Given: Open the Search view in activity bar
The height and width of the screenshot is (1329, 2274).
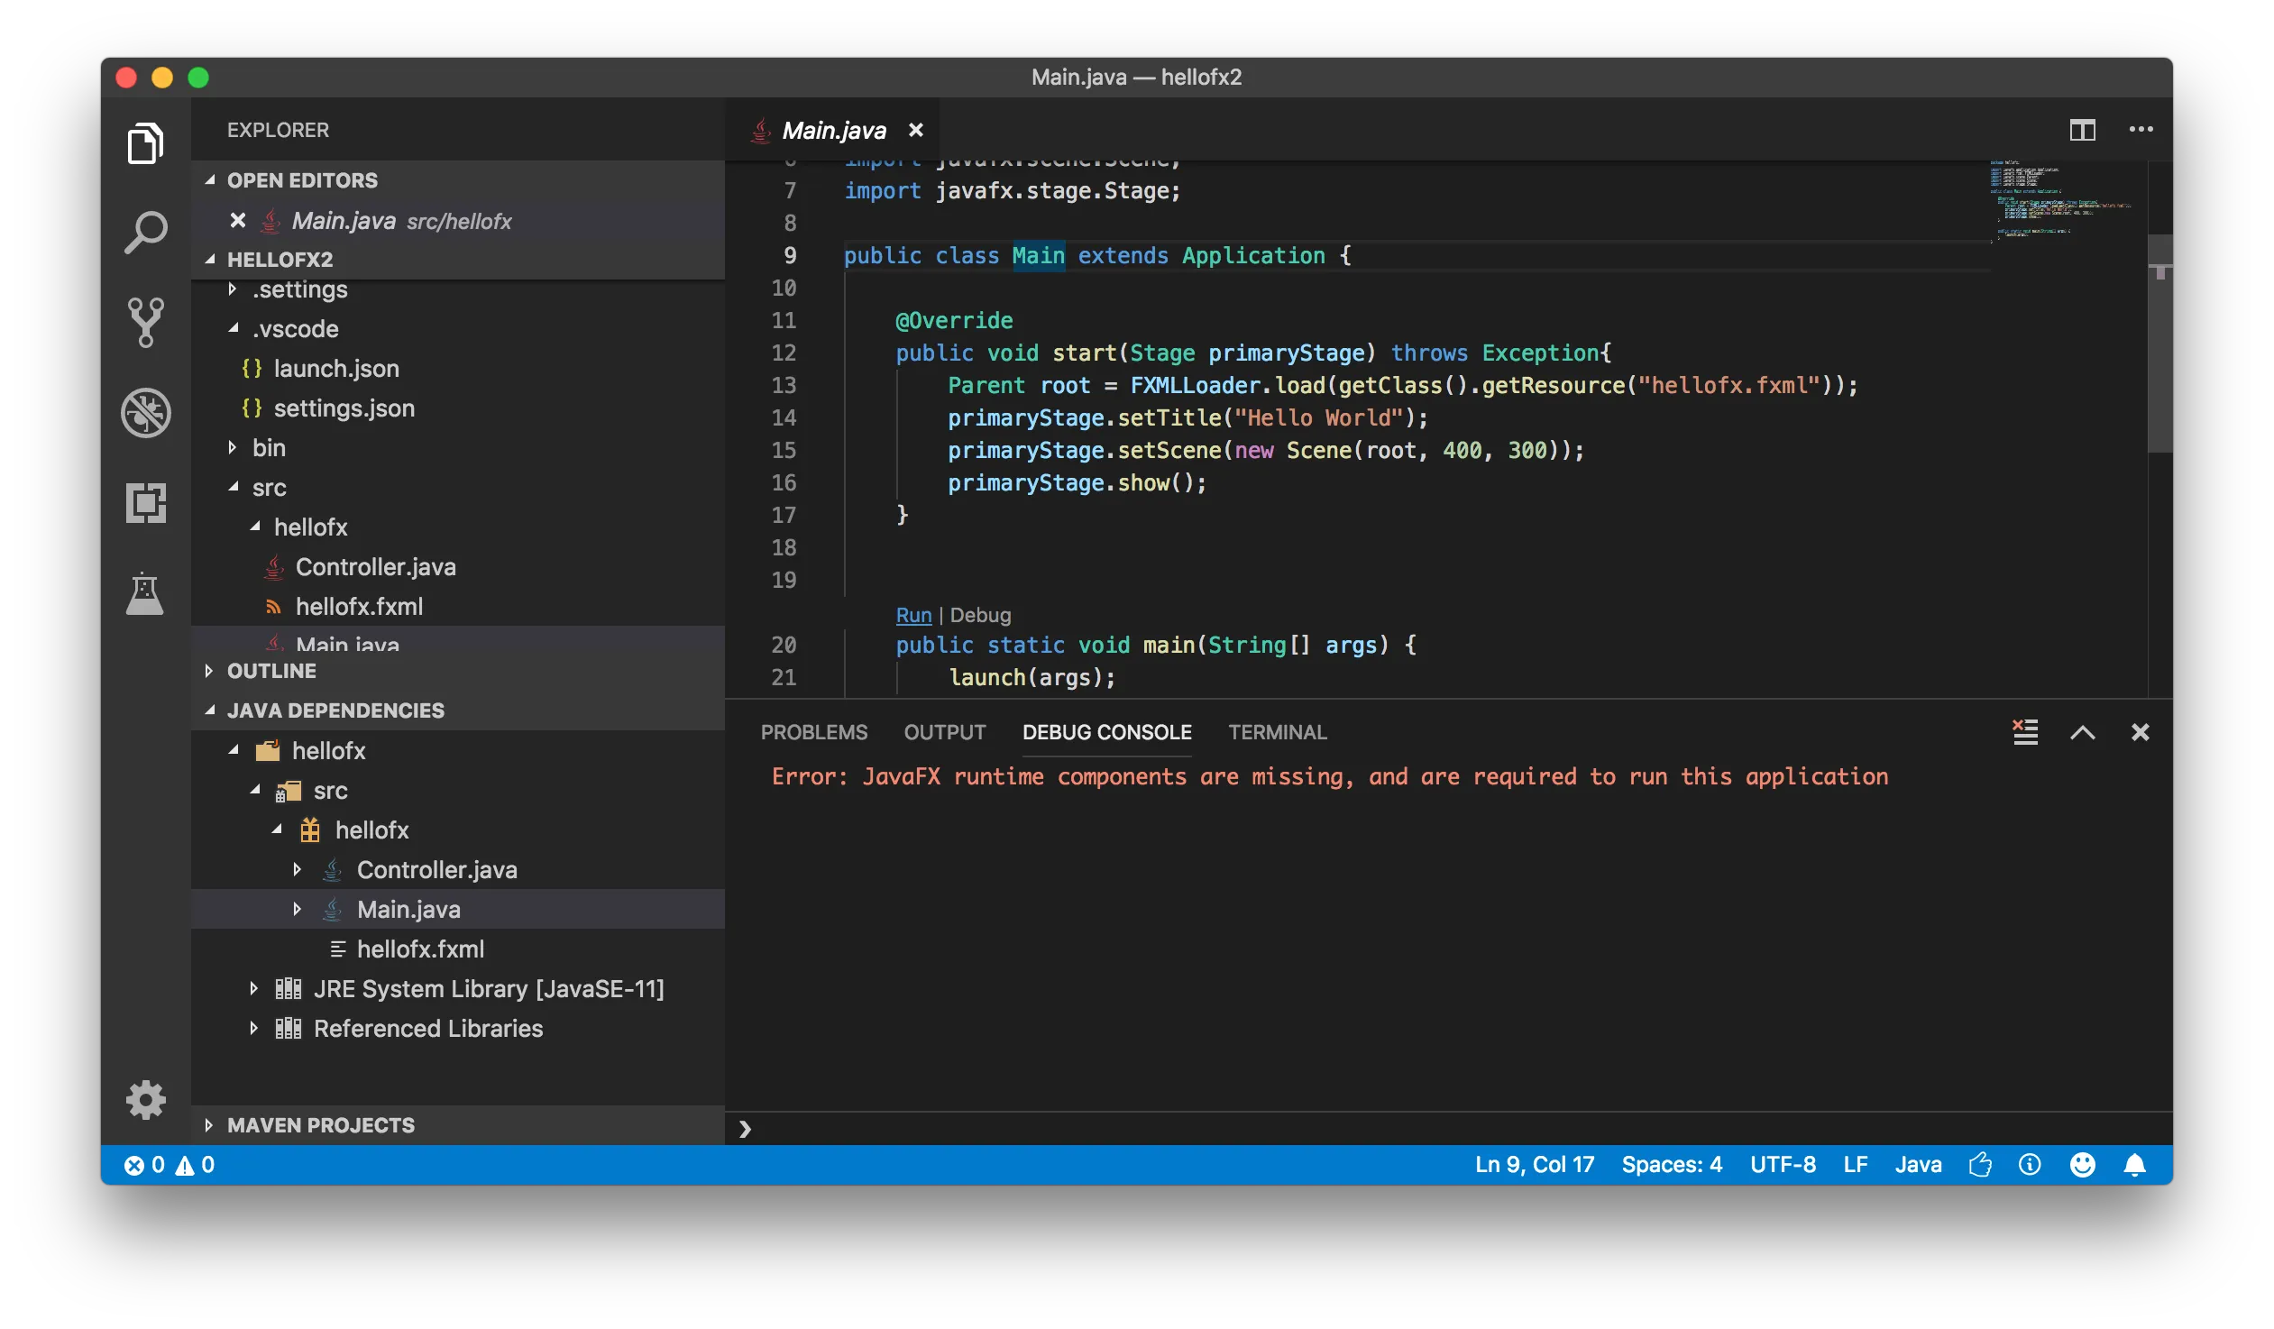Looking at the screenshot, I should pyautogui.click(x=145, y=233).
